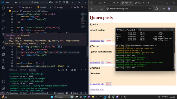177x99 pixels.
Task: Go back in VS Code navigation
Action: 16,2
